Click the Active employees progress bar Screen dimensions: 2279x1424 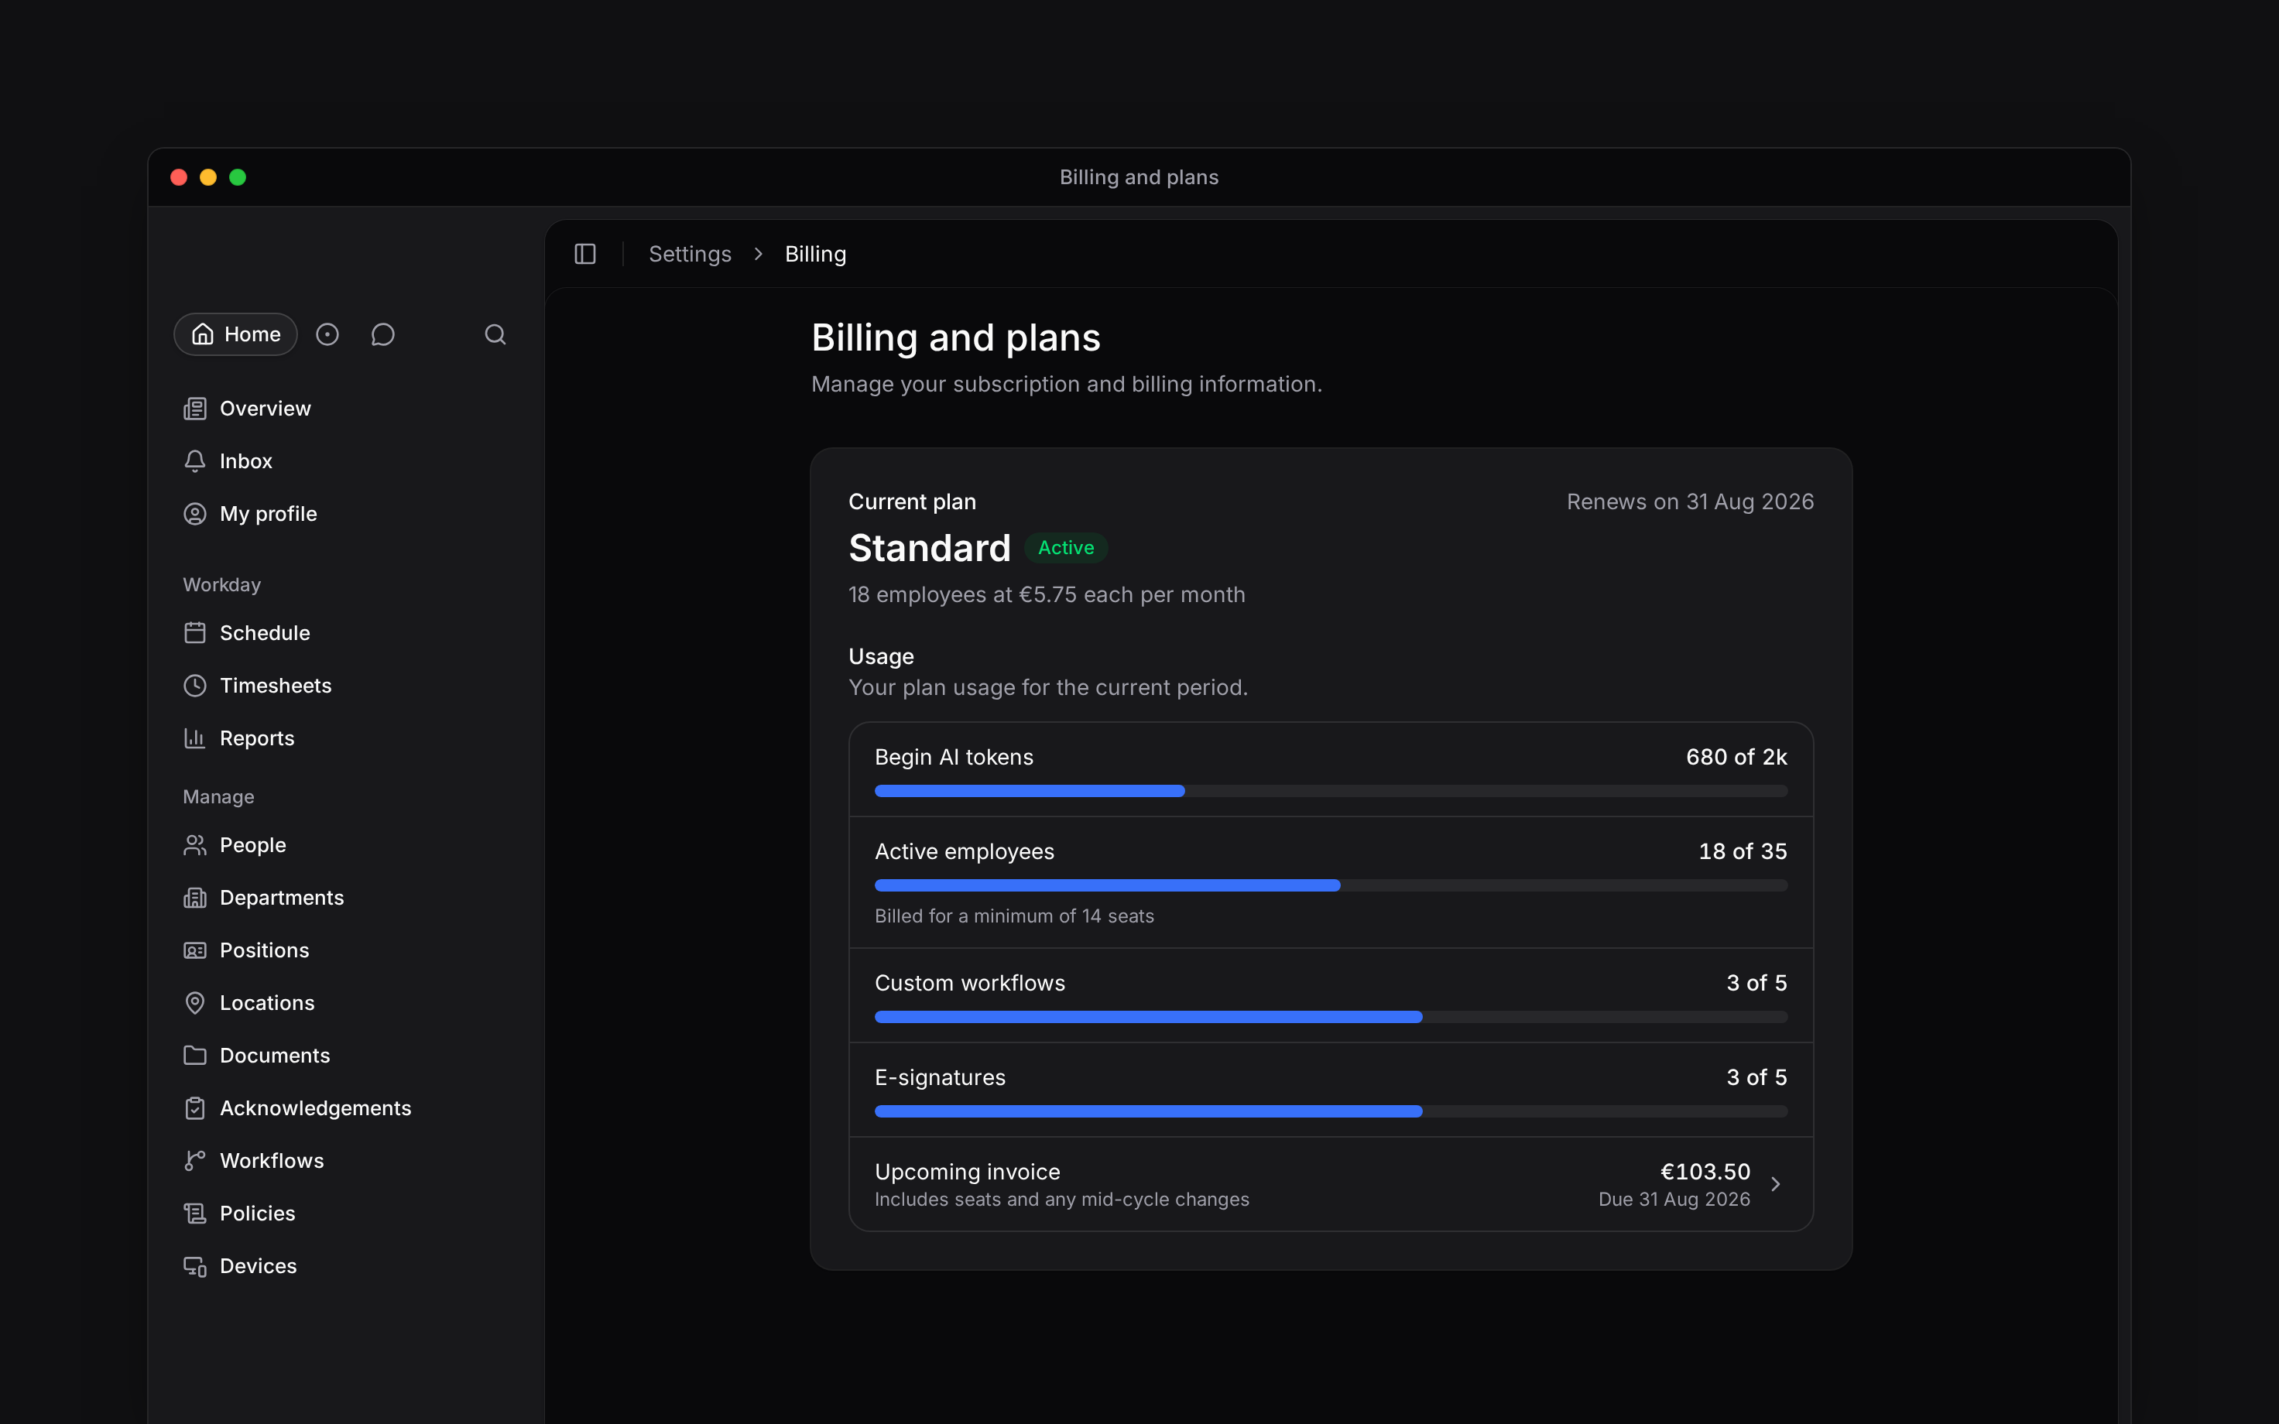click(x=1331, y=885)
